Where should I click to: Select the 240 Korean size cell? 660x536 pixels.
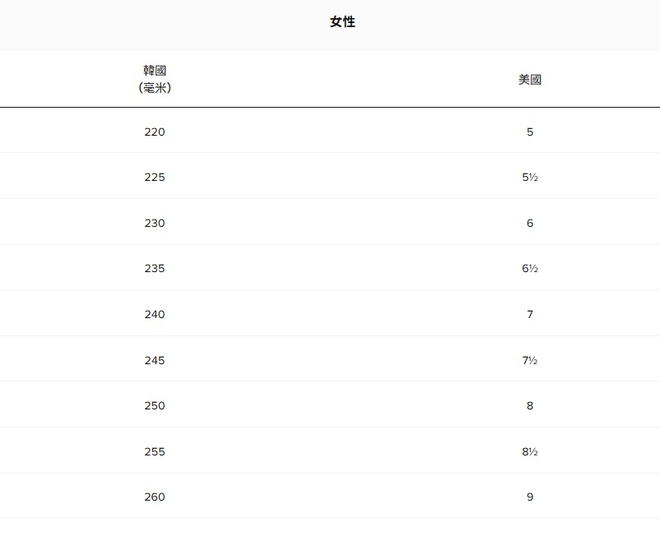point(155,314)
